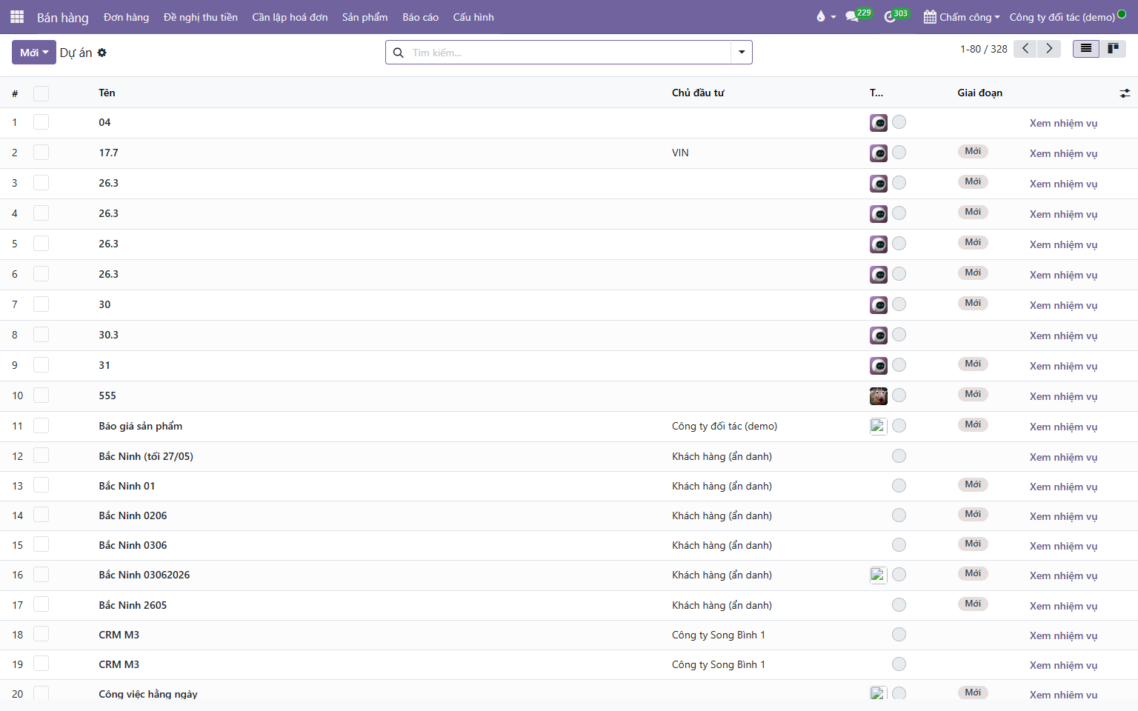This screenshot has width=1138, height=711.
Task: Click Mới stage badge in Bắc Ninh 0306 row
Action: [973, 544]
